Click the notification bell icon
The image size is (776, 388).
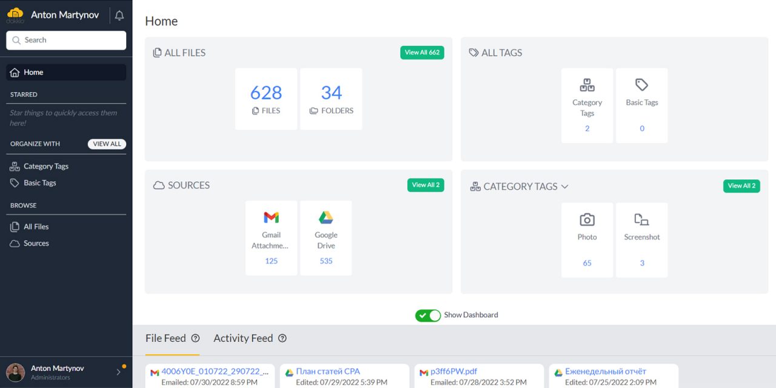(119, 16)
